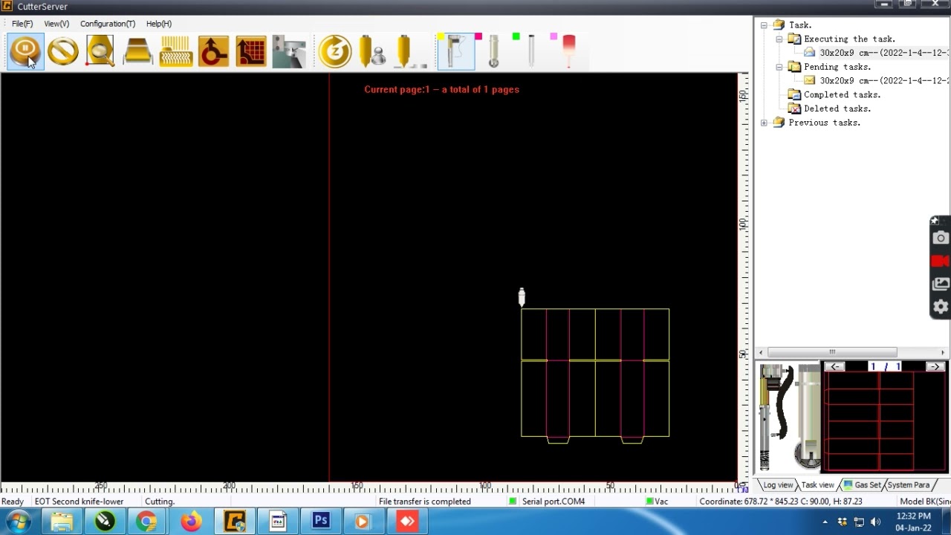This screenshot has width=951, height=535.
Task: Open the View(V) menu
Action: click(x=56, y=24)
